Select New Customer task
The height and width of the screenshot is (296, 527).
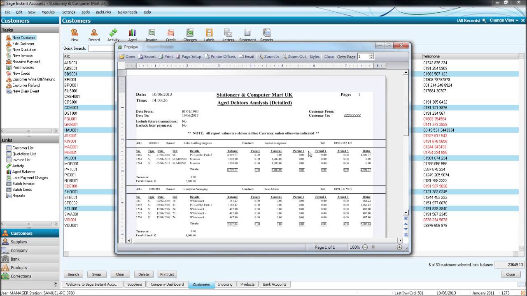(x=24, y=38)
